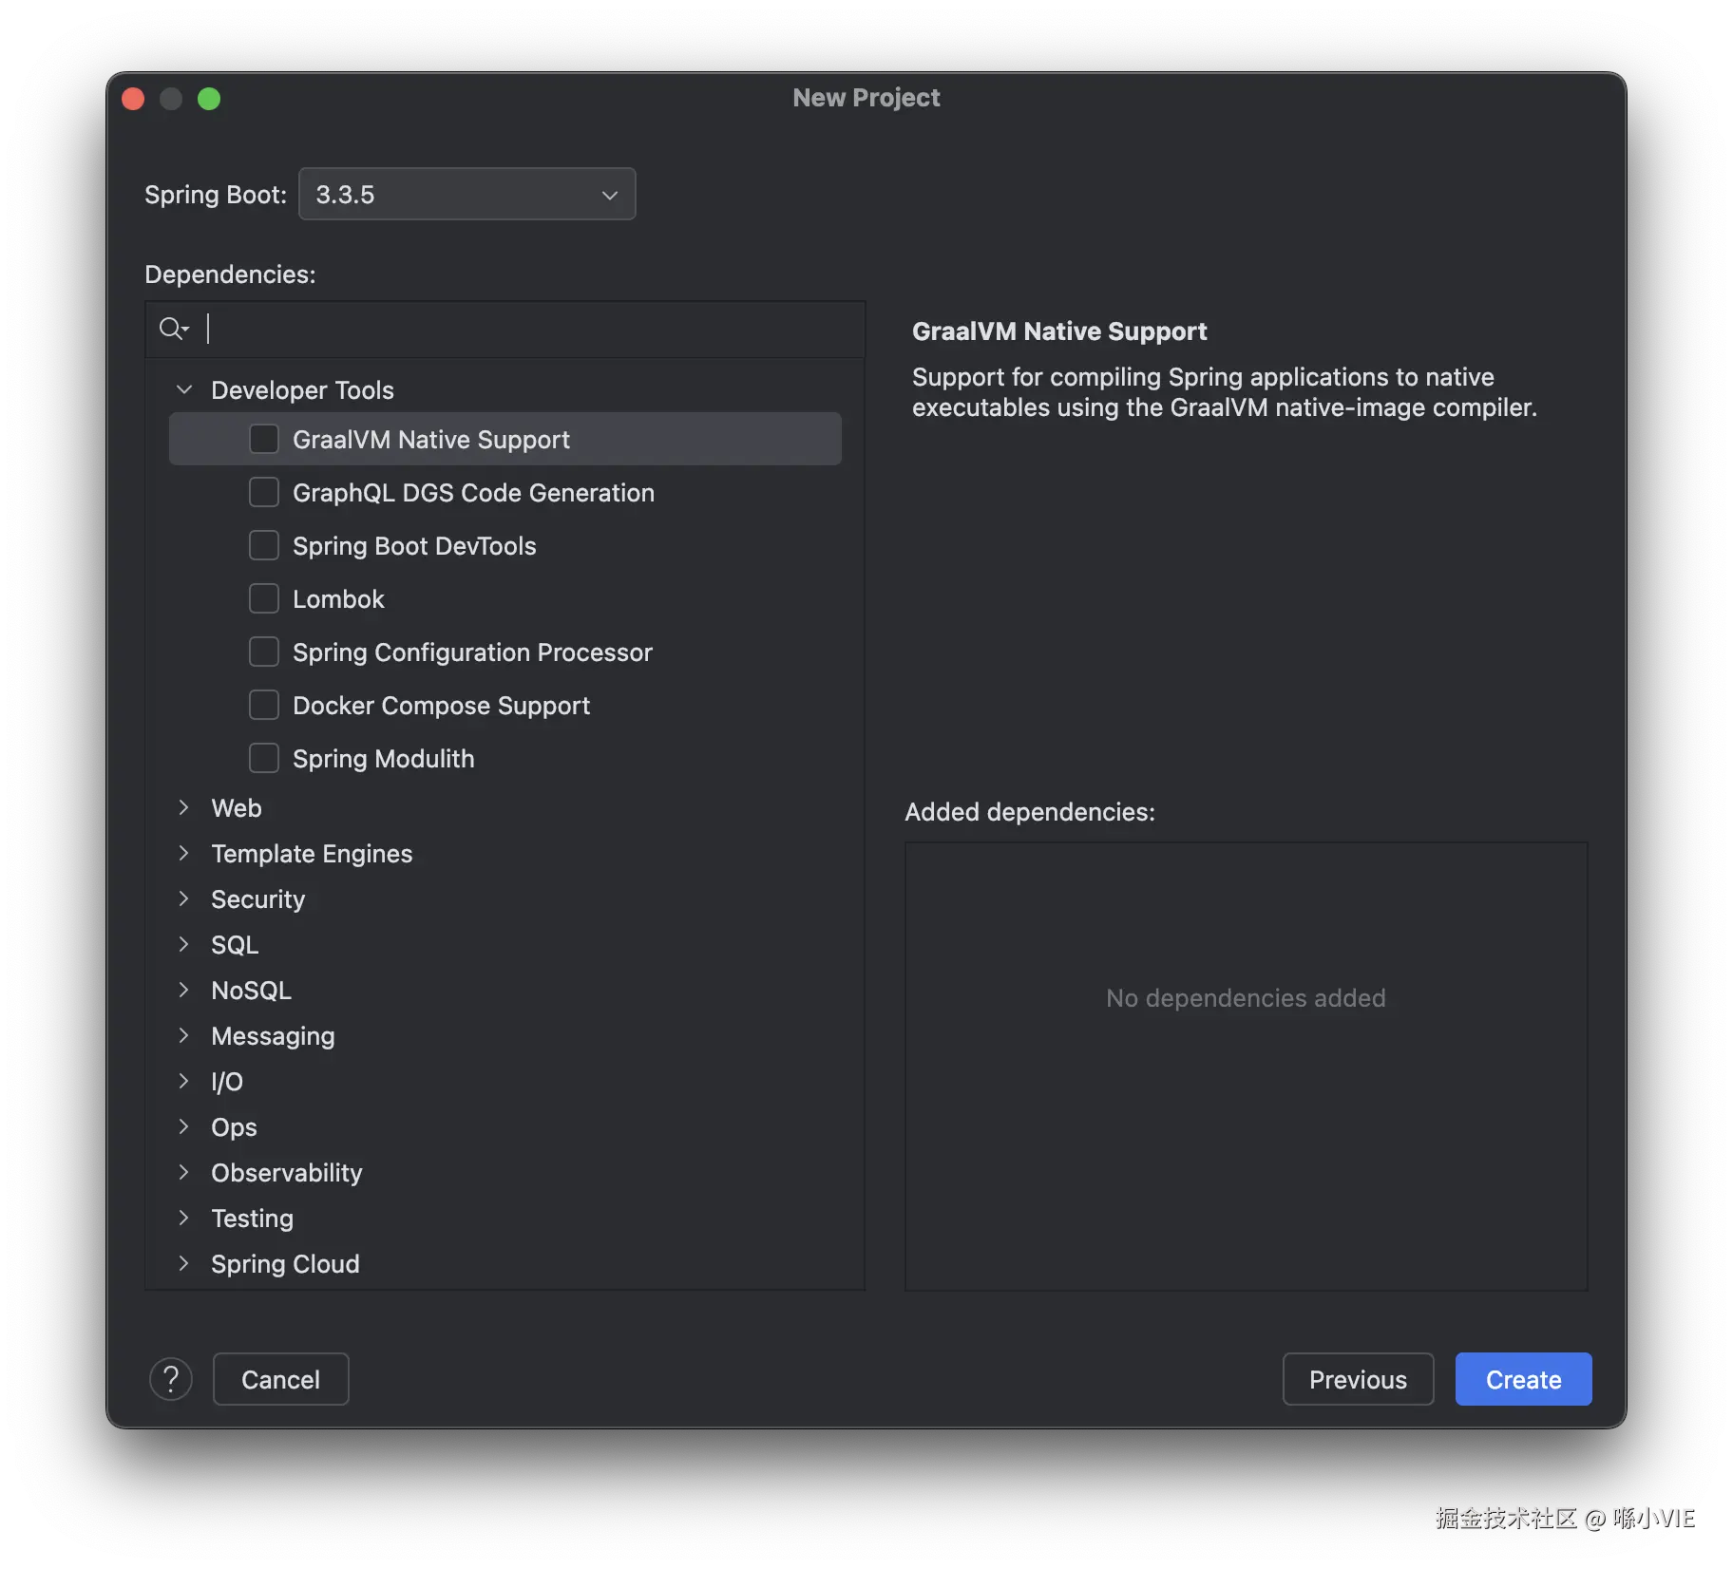Viewport: 1733px width, 1569px height.
Task: Click the green maximize window button
Action: click(209, 99)
